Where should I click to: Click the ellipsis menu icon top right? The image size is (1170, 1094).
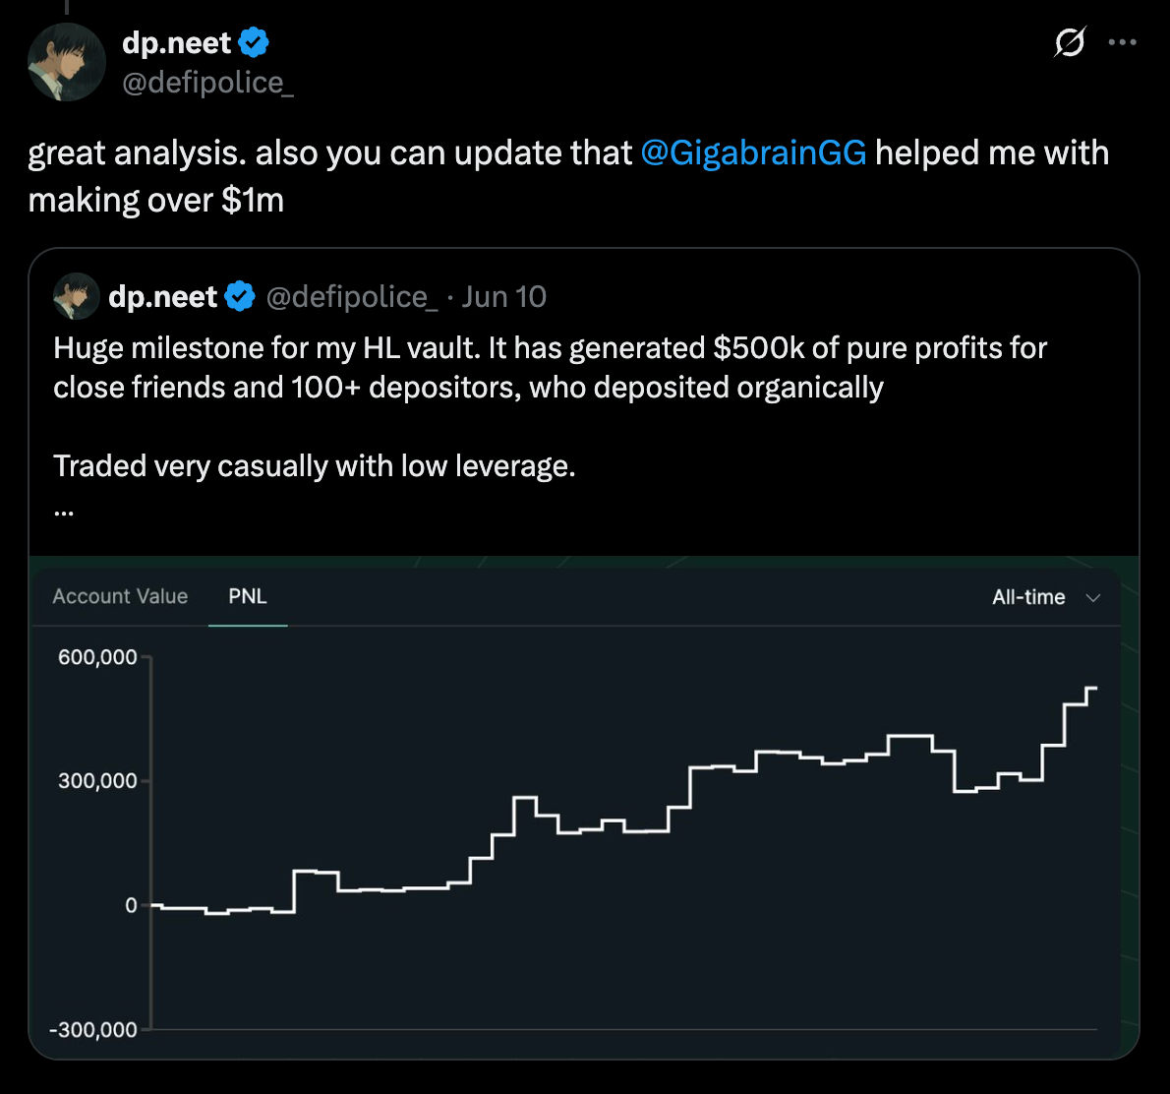pyautogui.click(x=1123, y=42)
